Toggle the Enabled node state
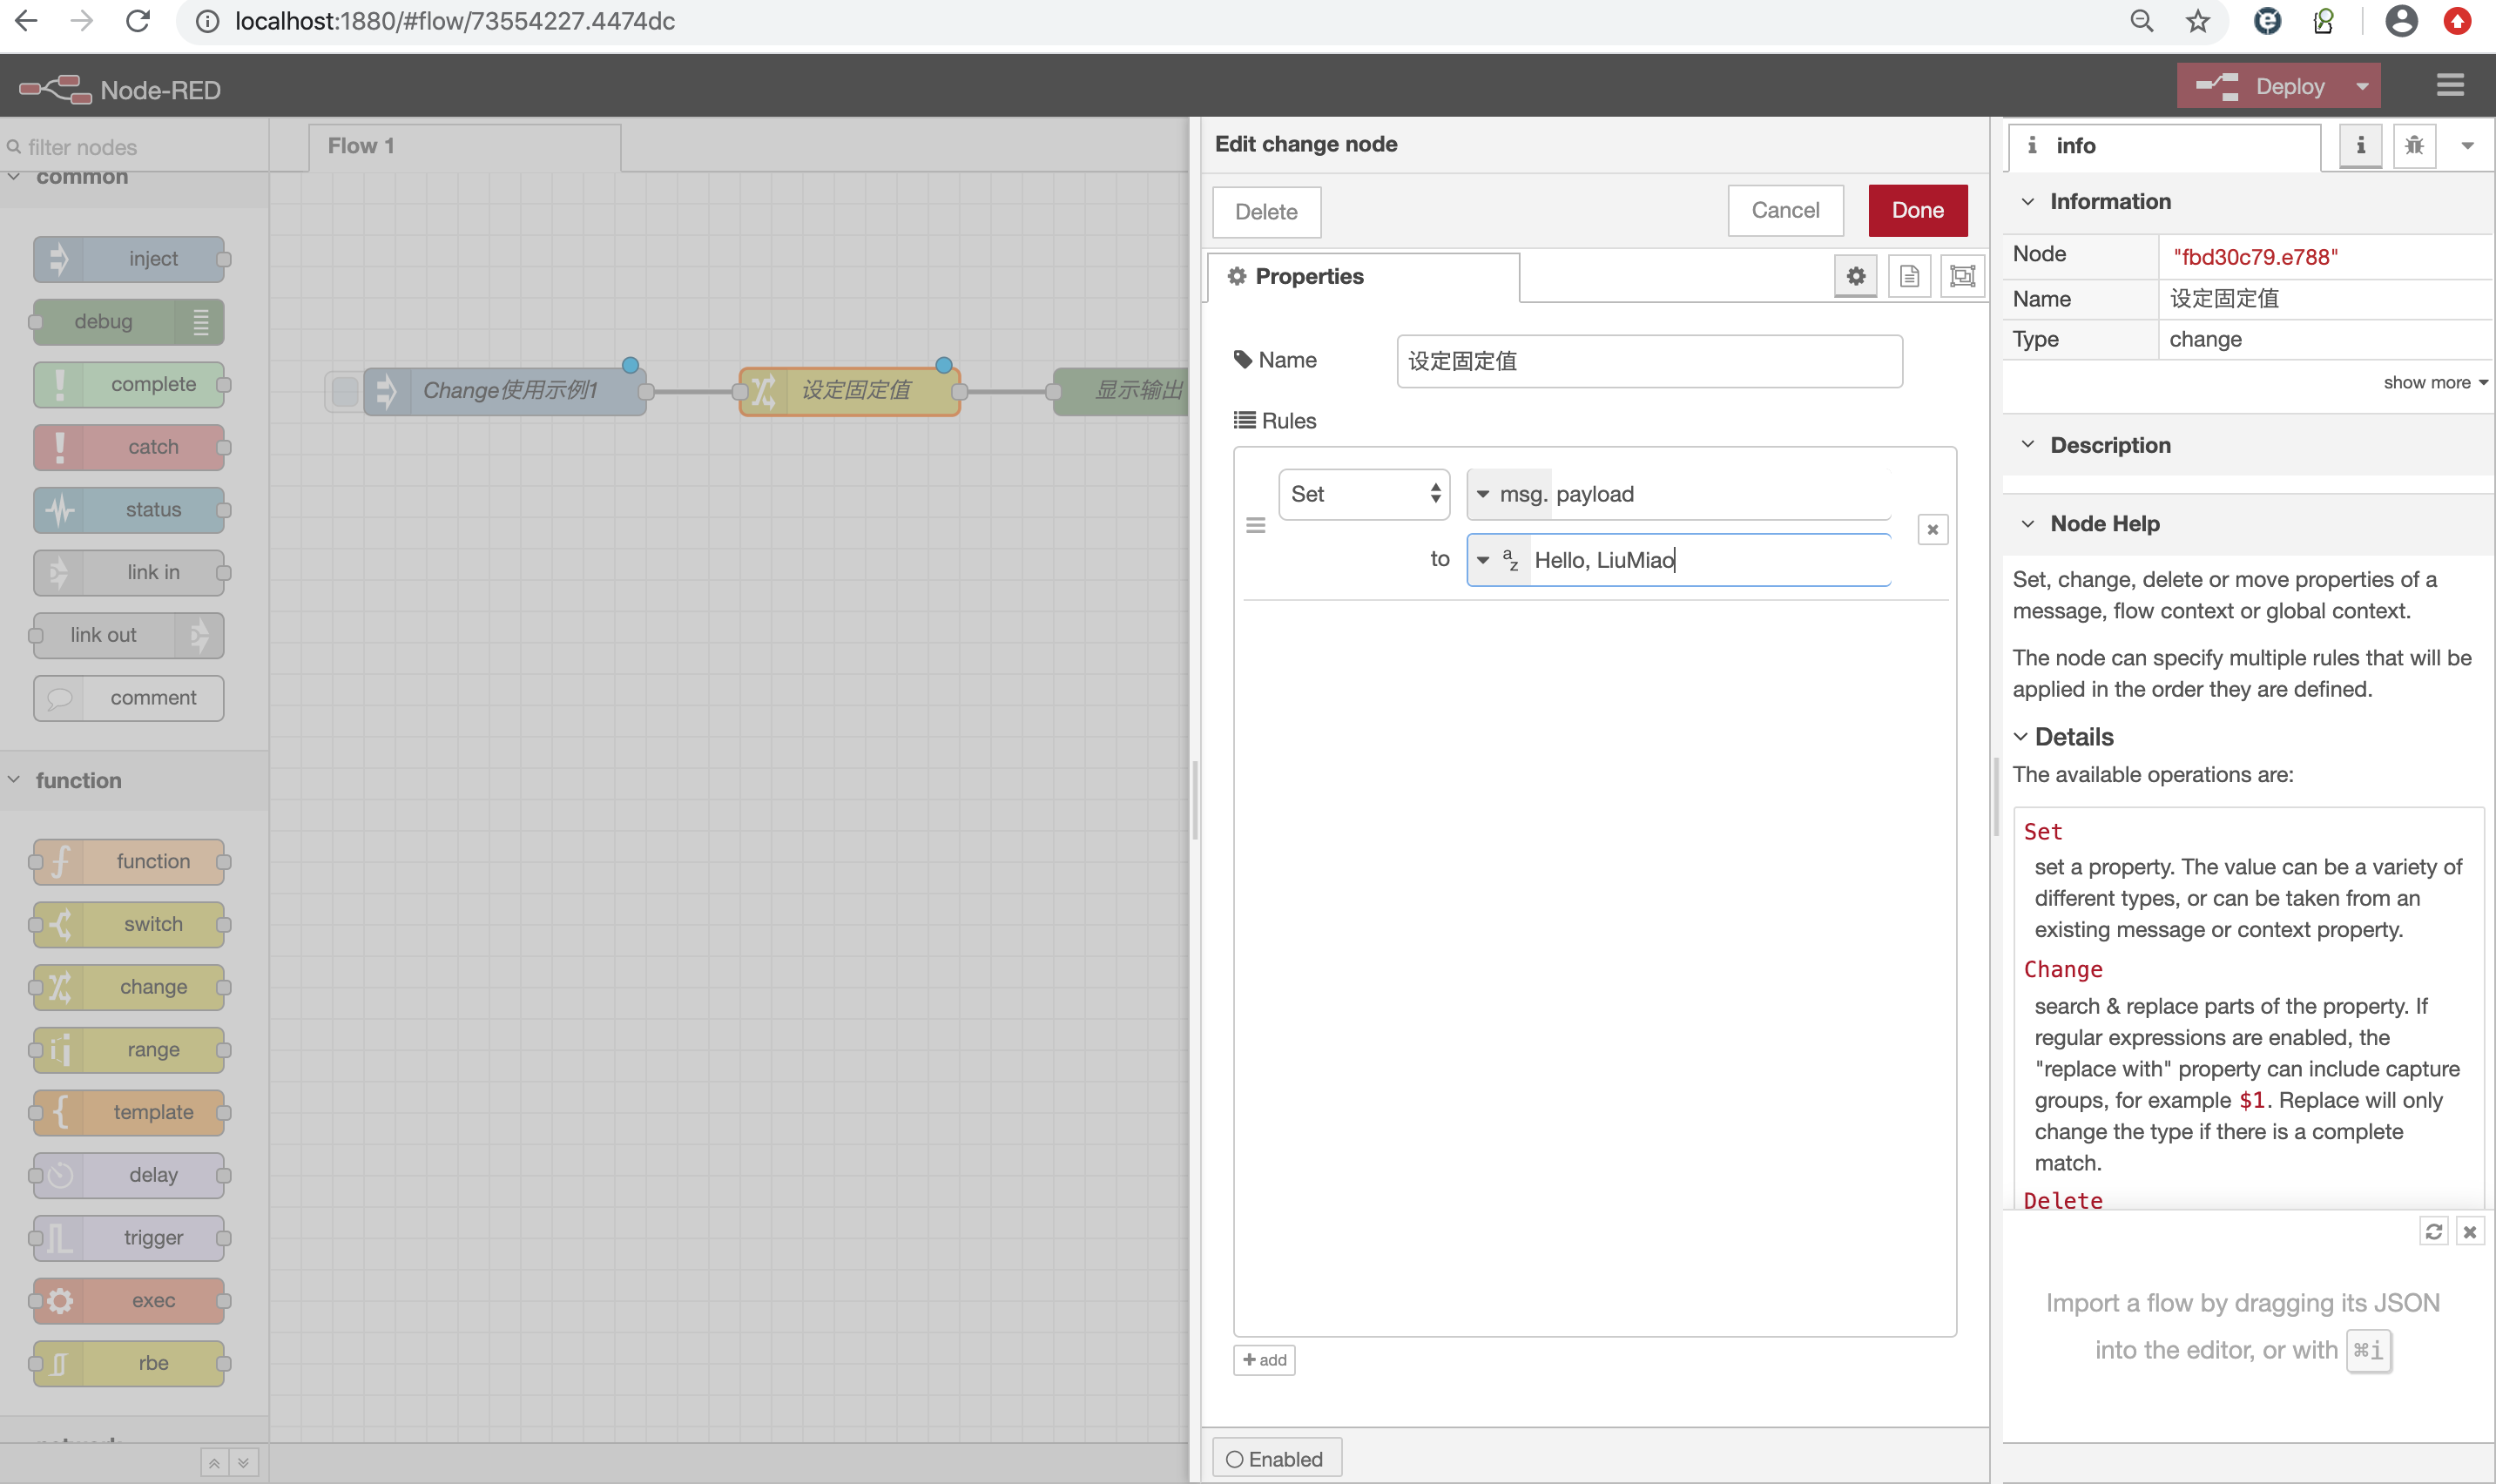The image size is (2496, 1484). coord(1276,1458)
